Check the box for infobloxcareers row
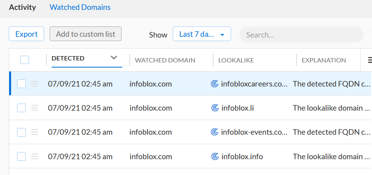 pos(21,84)
